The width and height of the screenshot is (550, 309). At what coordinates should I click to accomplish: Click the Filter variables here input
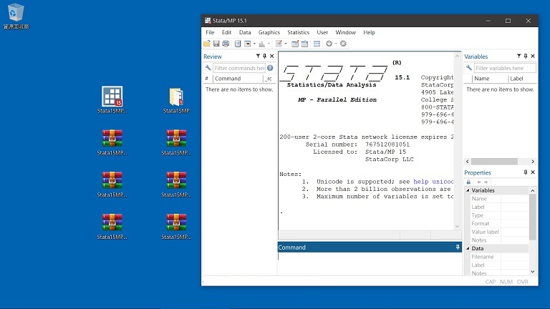[503, 68]
